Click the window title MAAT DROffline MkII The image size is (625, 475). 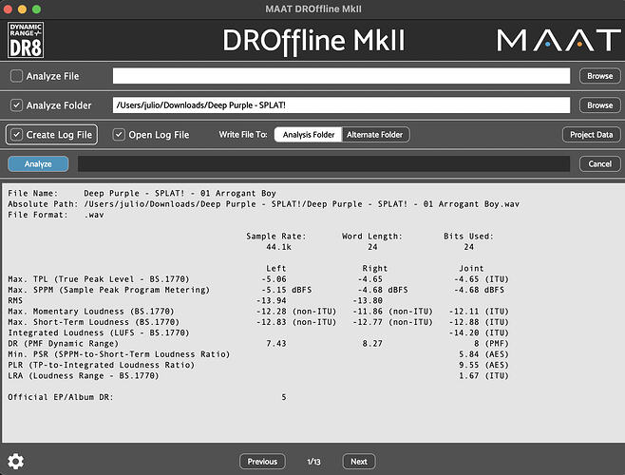(313, 9)
